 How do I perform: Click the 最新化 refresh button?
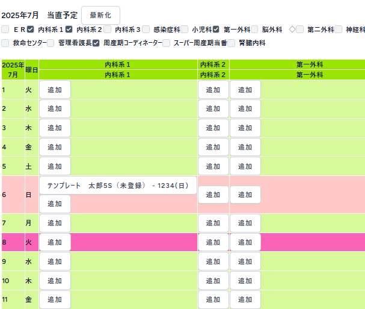100,15
